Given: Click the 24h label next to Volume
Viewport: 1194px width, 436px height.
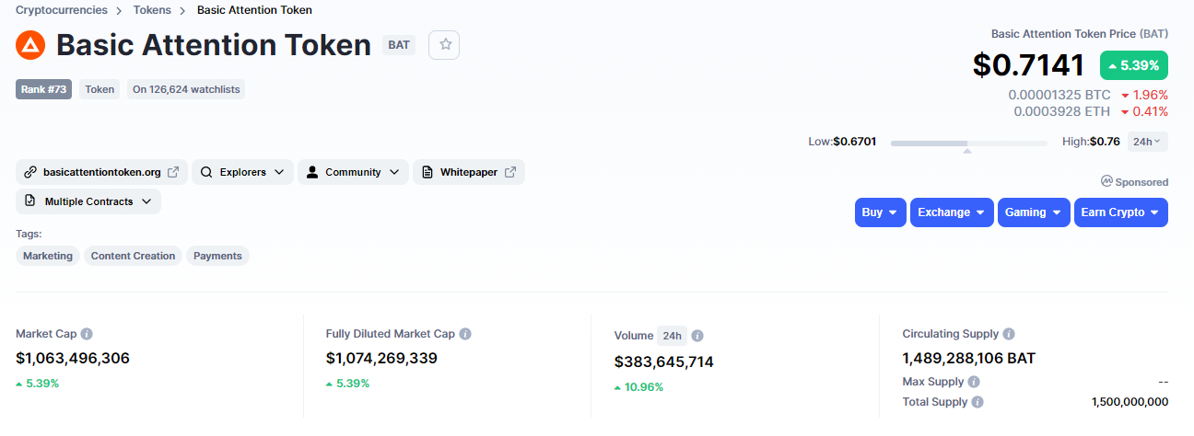Looking at the screenshot, I should point(671,336).
